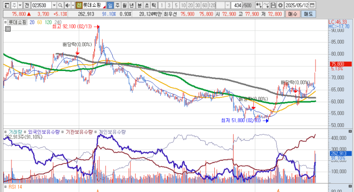The width and height of the screenshot is (354, 192).
Task: Choose the 30 interval button
Action: coord(197,5)
